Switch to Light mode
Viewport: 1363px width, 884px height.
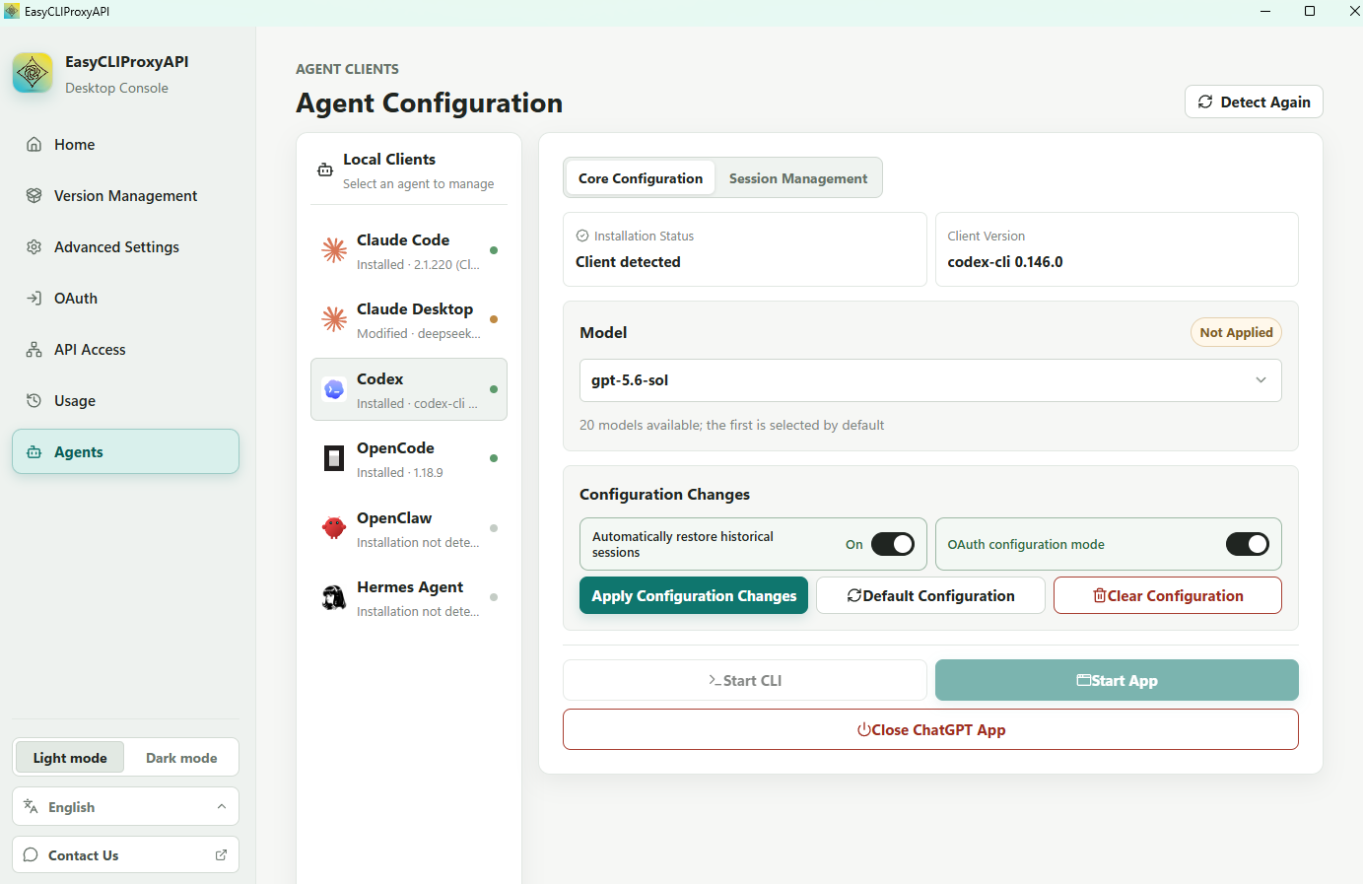point(69,758)
